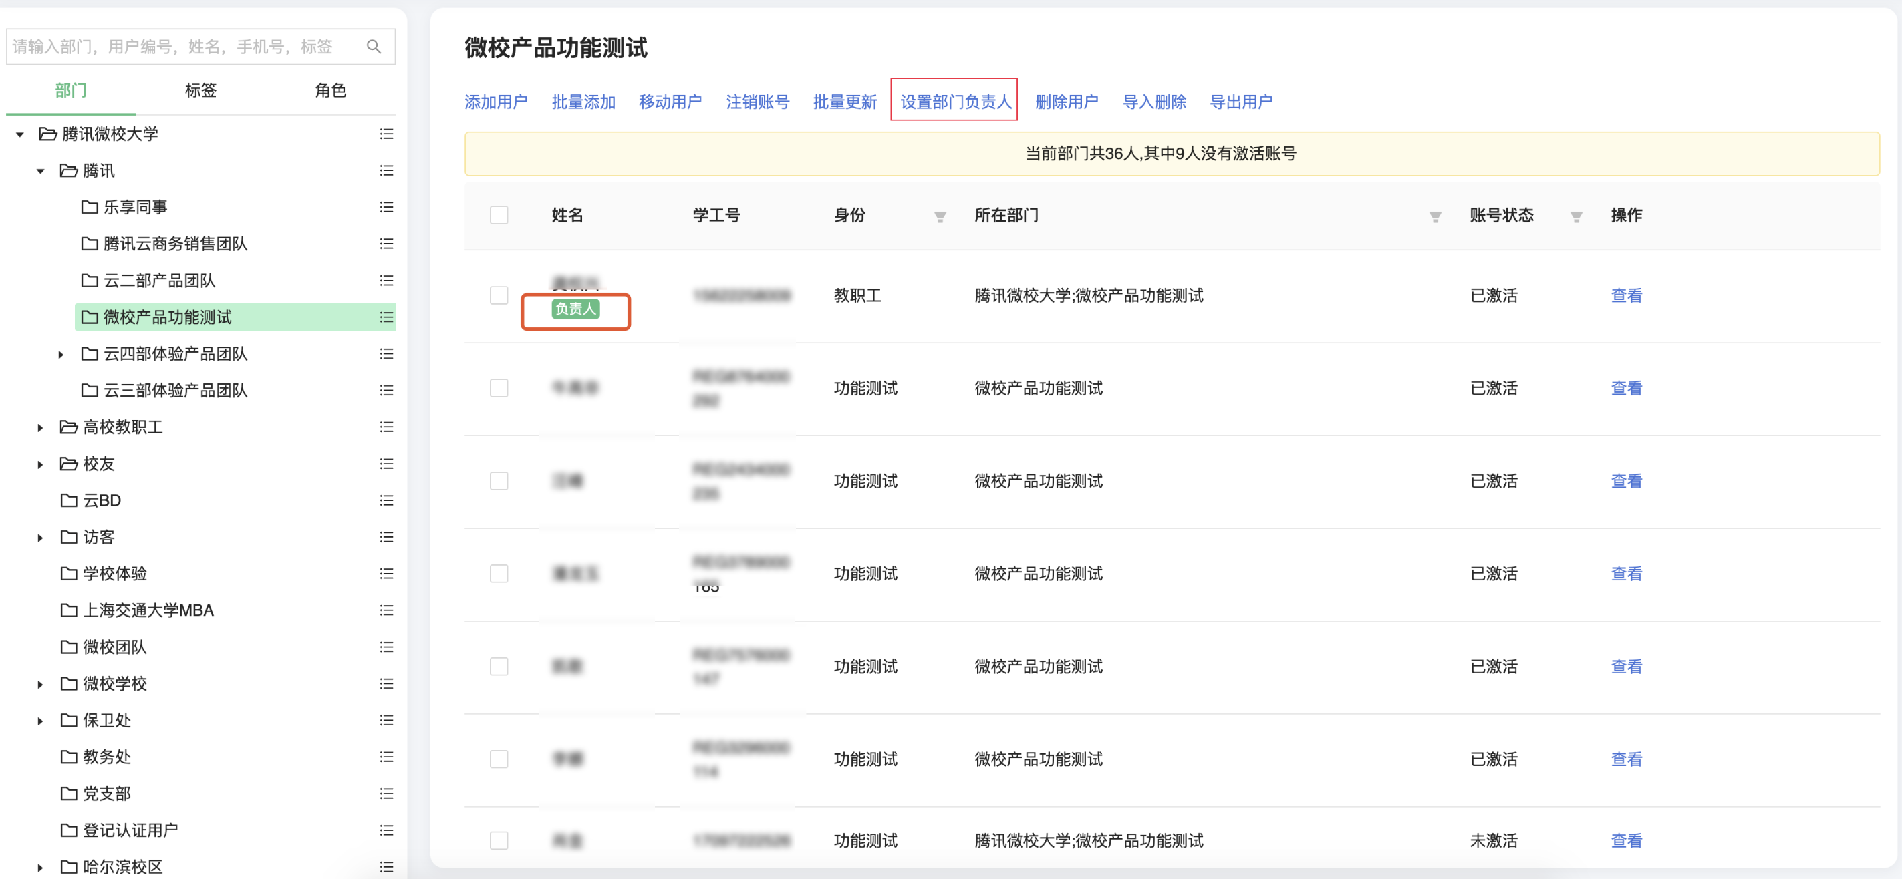
Task: Select 云BD department in tree
Action: pyautogui.click(x=102, y=500)
